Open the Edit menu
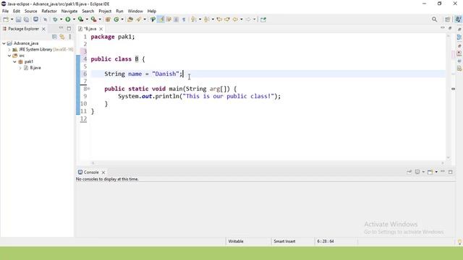Screen dimensions: 463x260 point(17,12)
